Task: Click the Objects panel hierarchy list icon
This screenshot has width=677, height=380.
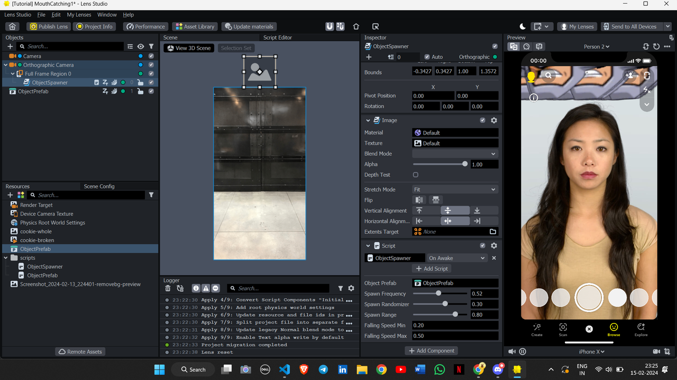Action: (x=130, y=46)
